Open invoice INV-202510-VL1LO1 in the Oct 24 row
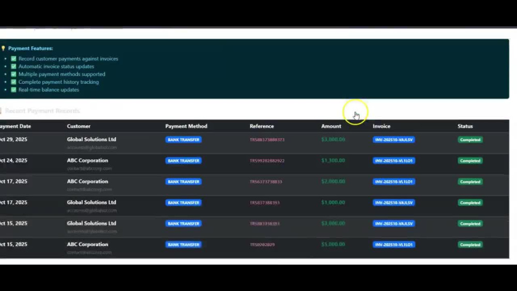This screenshot has height=291, width=517. pos(393,161)
